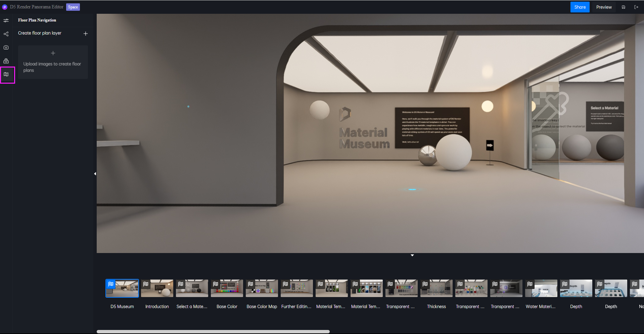The width and height of the screenshot is (644, 334).
Task: Click the D5 logo in the title bar
Action: (x=5, y=7)
